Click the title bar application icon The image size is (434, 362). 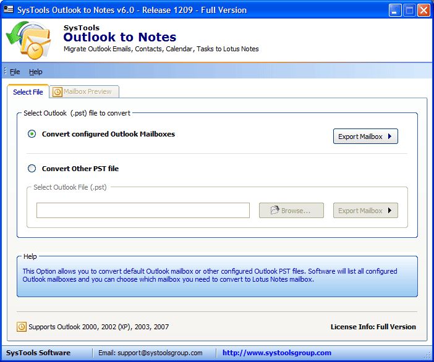[x=9, y=10]
